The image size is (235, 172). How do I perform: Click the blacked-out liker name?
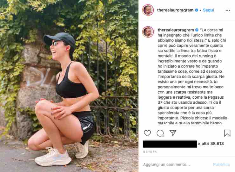click(170, 144)
